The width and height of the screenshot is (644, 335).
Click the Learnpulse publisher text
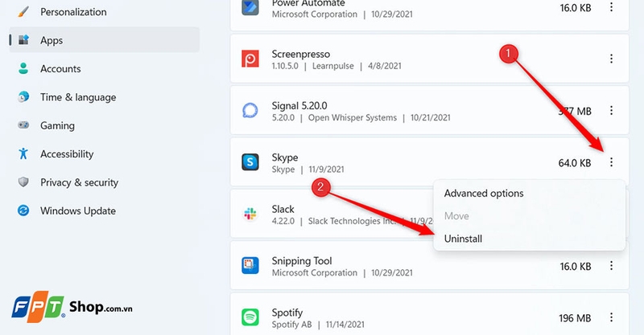point(333,66)
